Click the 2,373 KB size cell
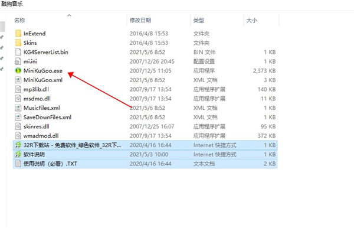The width and height of the screenshot is (354, 228). (264, 71)
